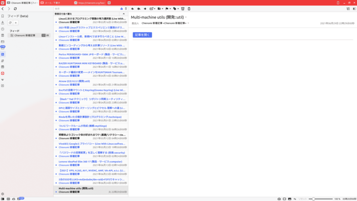Open the red Vivaldi web panel

tap(3, 73)
